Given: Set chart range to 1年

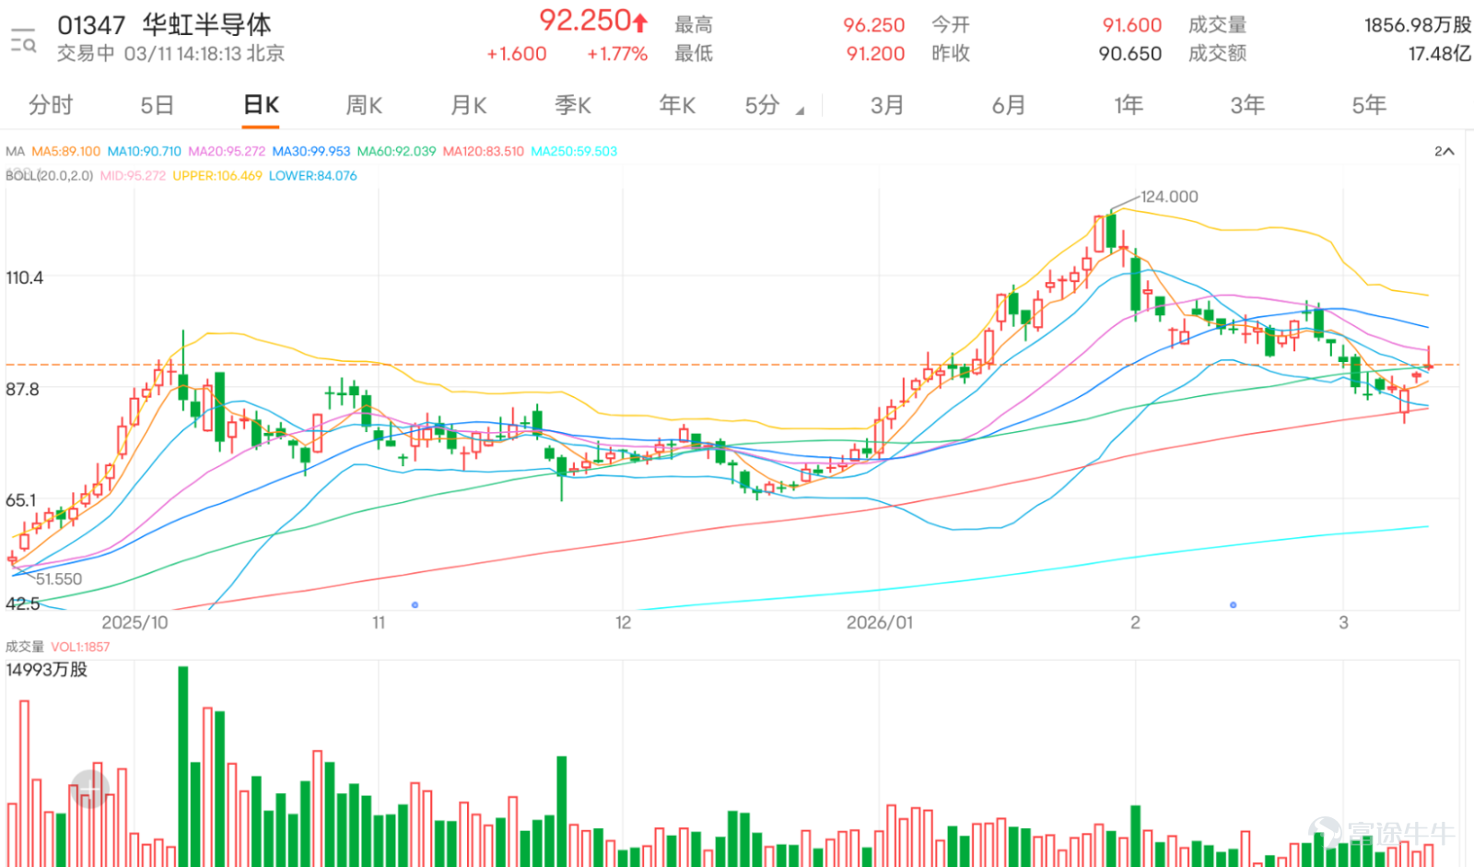Looking at the screenshot, I should pos(1129,106).
